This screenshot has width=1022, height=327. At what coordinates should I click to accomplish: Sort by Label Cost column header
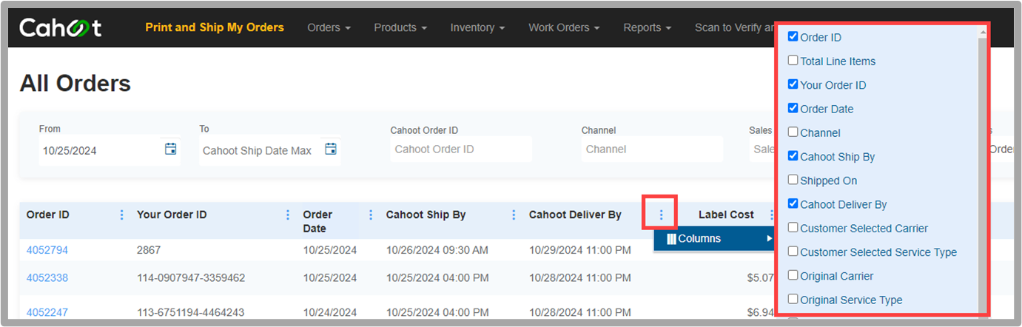(726, 215)
